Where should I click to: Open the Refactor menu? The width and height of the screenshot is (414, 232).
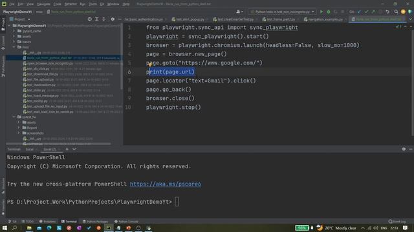click(71, 5)
